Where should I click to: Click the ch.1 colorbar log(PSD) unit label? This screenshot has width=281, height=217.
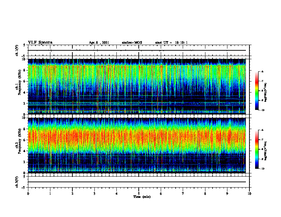(x=266, y=93)
